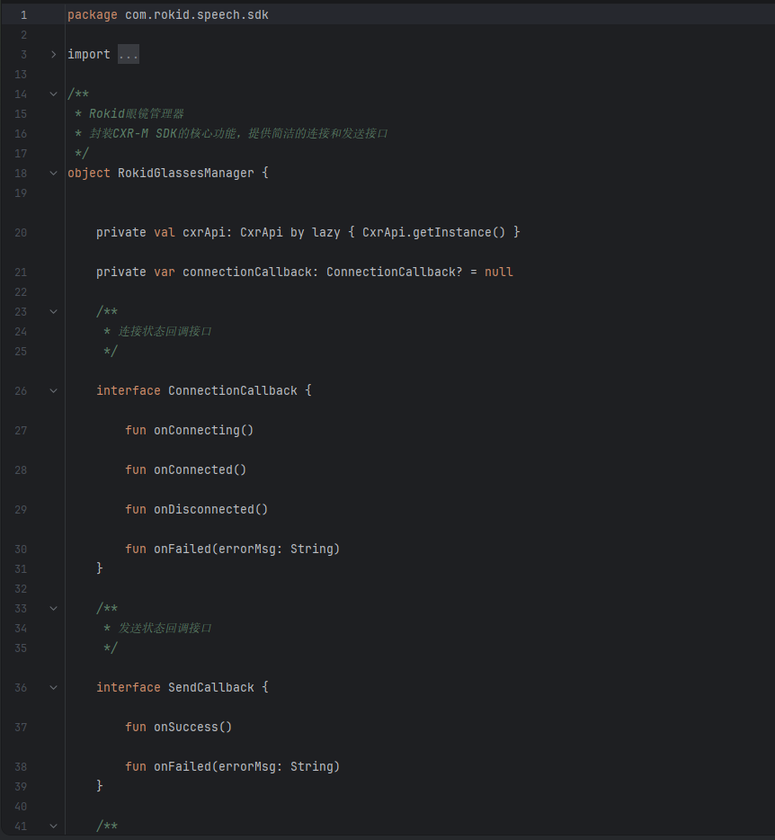775x840 pixels.
Task: Click the comment 连接状态回调接口
Action: click(165, 332)
